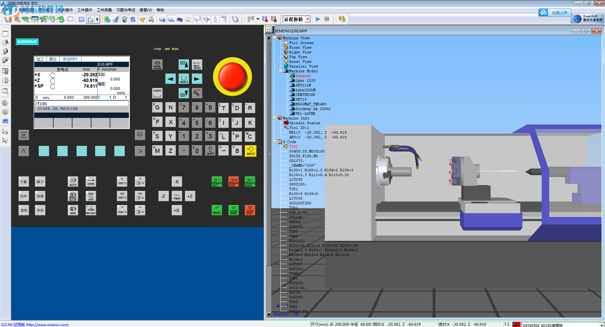
Task: Start simulation with the blue play icon
Action: point(318,19)
